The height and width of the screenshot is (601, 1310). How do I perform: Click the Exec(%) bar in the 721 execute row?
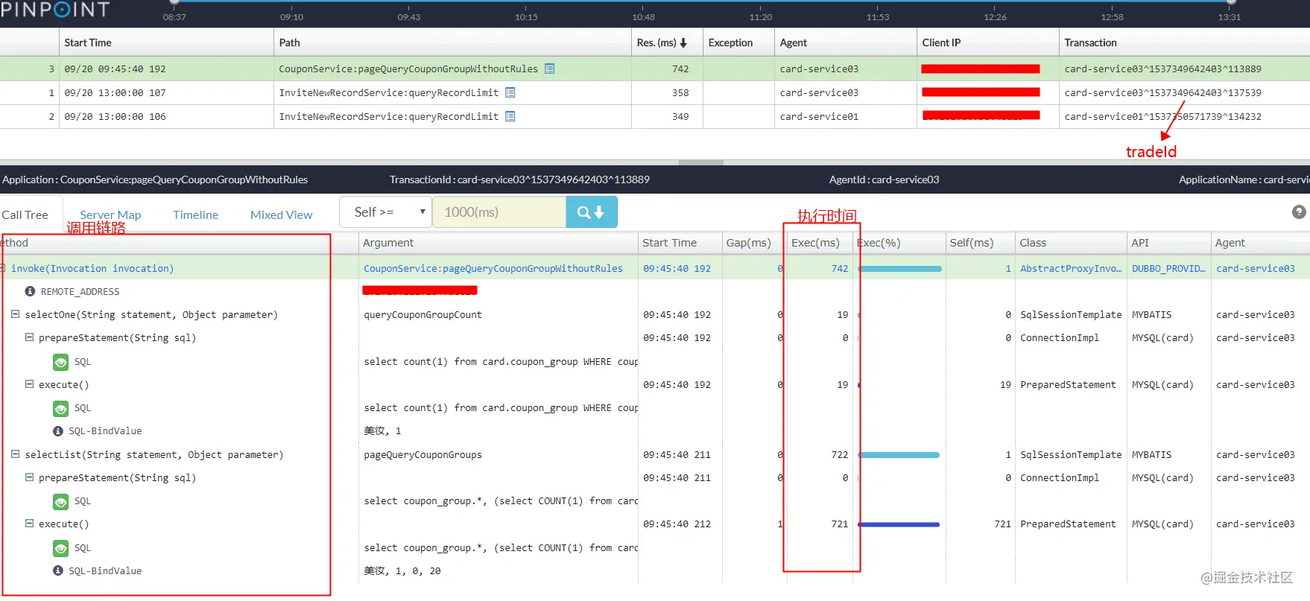coord(899,524)
